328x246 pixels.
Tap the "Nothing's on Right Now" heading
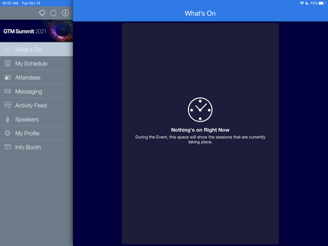[x=200, y=130]
